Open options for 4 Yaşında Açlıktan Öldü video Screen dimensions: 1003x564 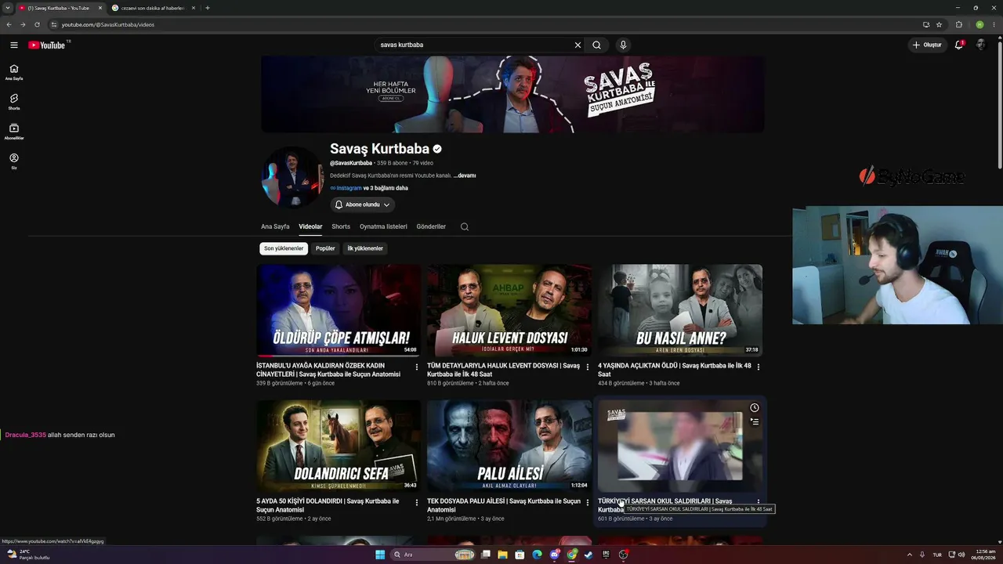click(x=759, y=367)
